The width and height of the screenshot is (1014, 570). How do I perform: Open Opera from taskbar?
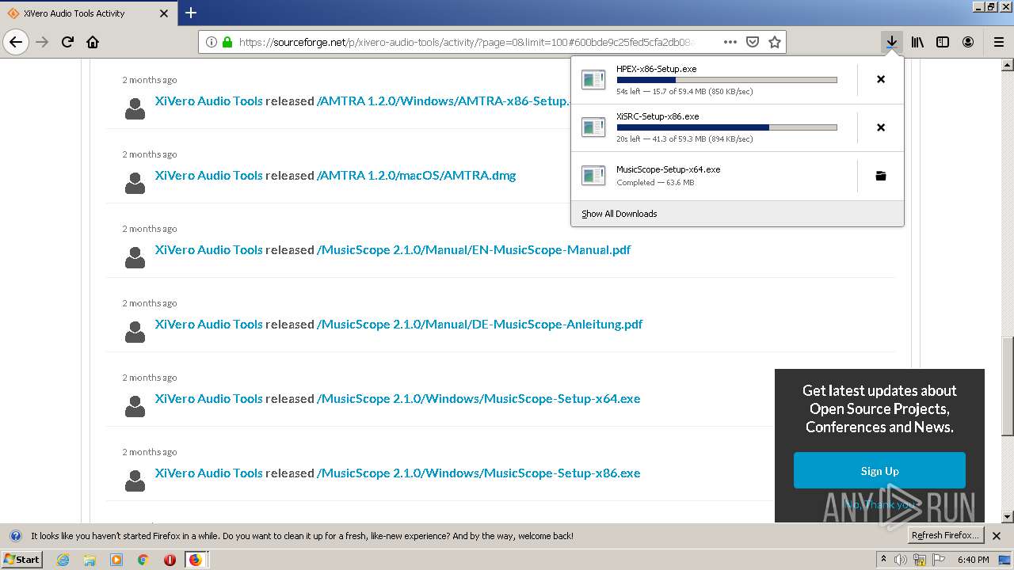pyautogui.click(x=170, y=560)
